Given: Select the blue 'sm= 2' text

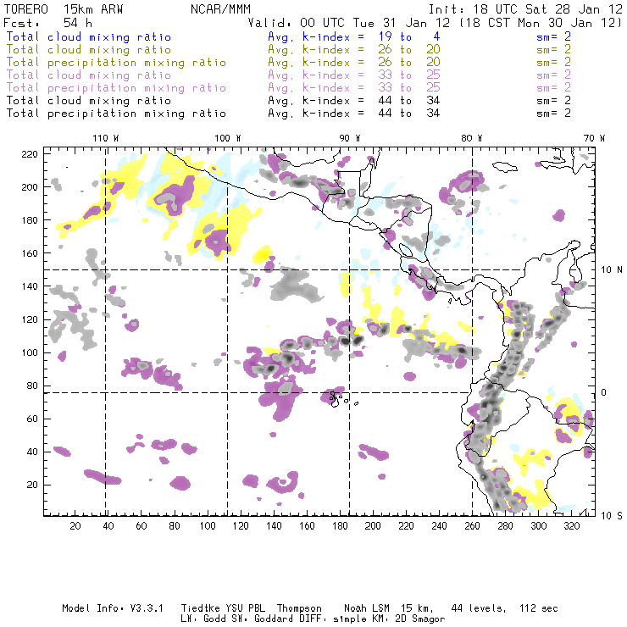Looking at the screenshot, I should [554, 37].
